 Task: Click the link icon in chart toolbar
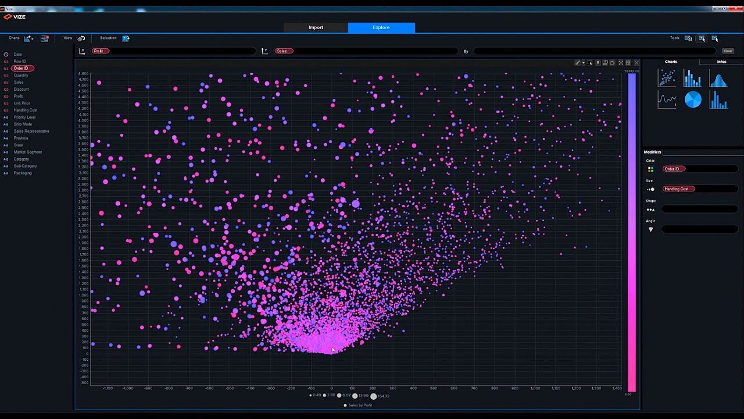605,63
